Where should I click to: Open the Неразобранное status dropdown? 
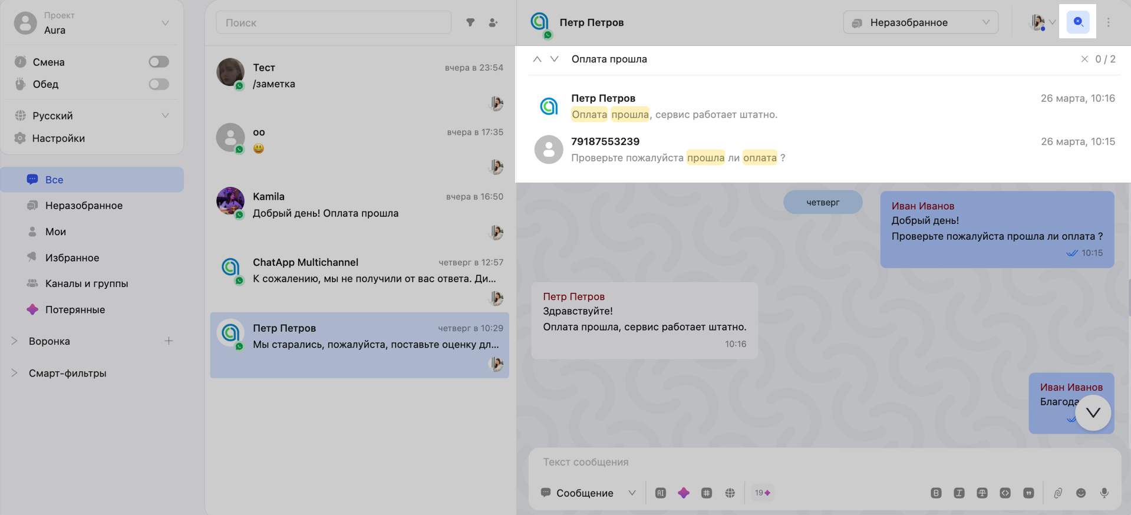pyautogui.click(x=921, y=22)
